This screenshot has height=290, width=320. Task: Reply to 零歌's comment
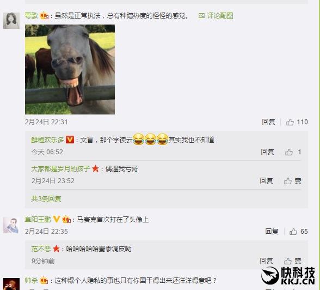(268, 122)
